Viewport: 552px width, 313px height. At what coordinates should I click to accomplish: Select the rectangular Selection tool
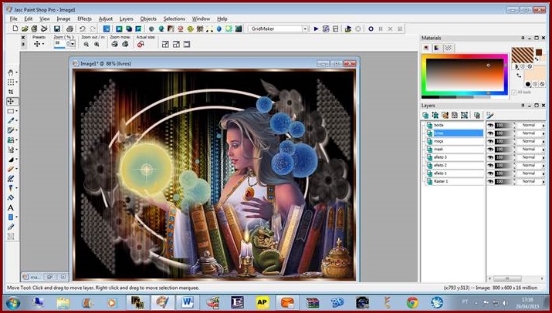[11, 111]
